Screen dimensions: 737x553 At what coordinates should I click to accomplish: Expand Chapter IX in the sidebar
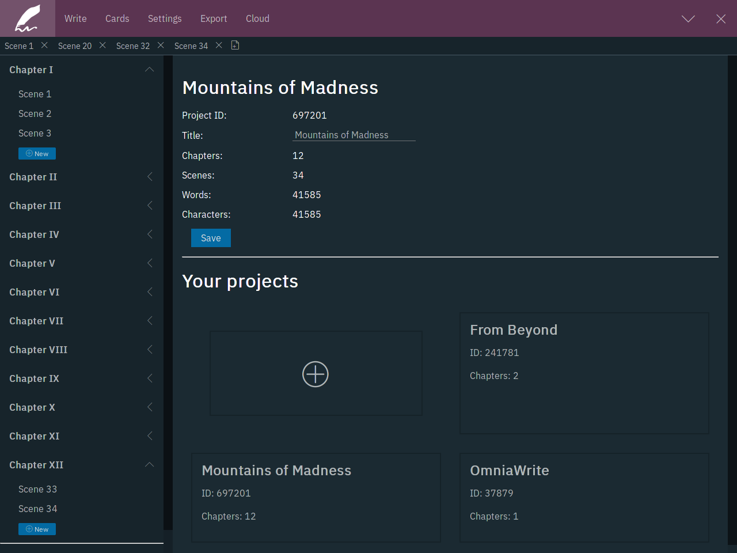tap(150, 378)
